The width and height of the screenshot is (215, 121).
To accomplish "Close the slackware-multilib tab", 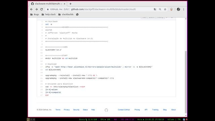I will point(64,4).
